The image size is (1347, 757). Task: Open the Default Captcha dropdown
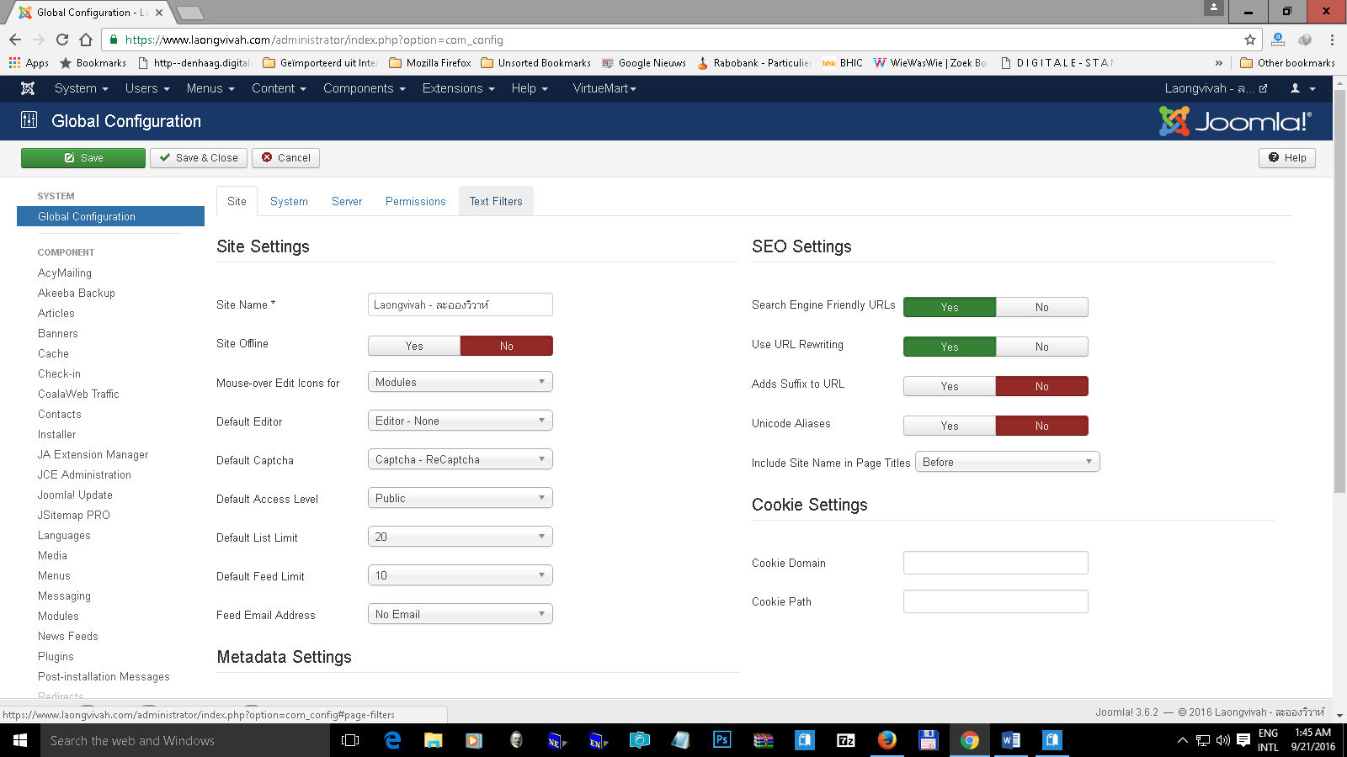tap(460, 459)
